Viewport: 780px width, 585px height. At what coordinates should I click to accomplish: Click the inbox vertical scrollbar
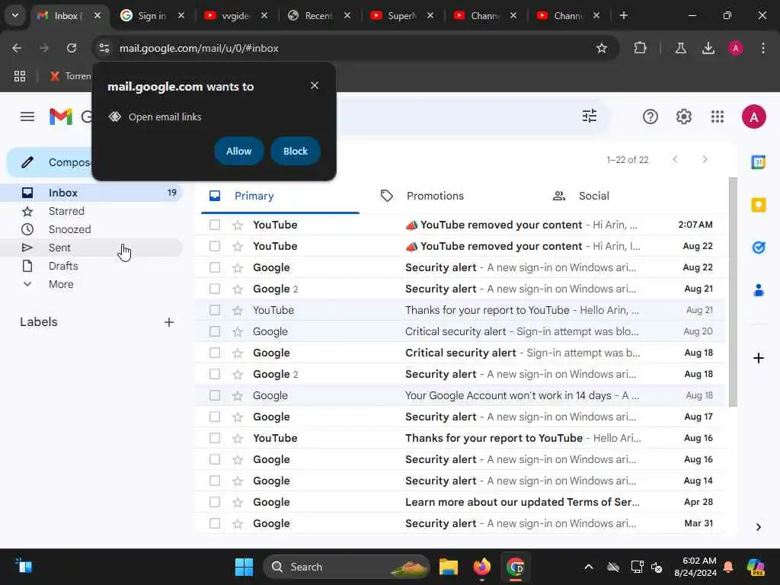(733, 292)
